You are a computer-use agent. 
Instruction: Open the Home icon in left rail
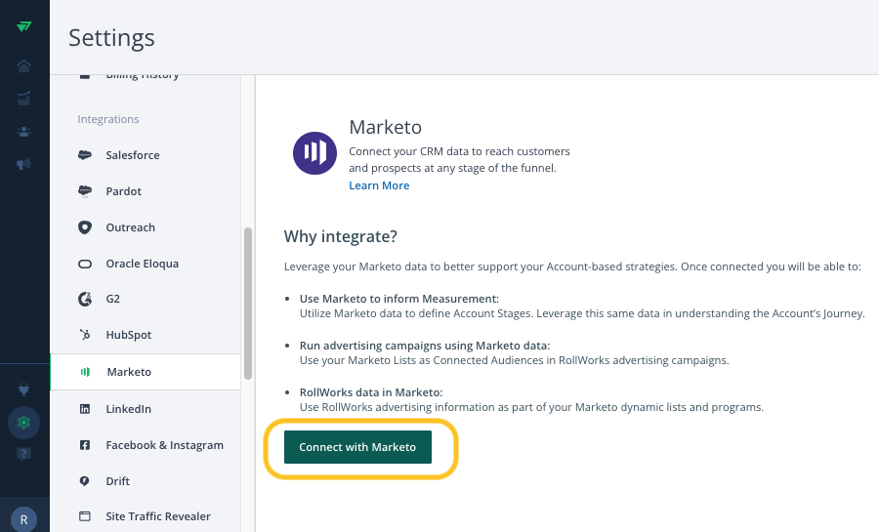[23, 66]
